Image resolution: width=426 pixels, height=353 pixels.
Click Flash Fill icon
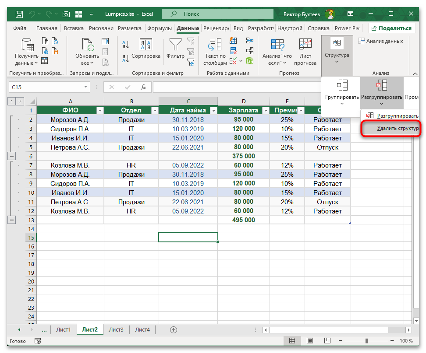[x=233, y=41]
